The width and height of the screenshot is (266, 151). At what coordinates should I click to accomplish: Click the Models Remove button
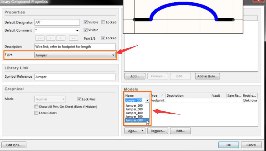(158, 131)
